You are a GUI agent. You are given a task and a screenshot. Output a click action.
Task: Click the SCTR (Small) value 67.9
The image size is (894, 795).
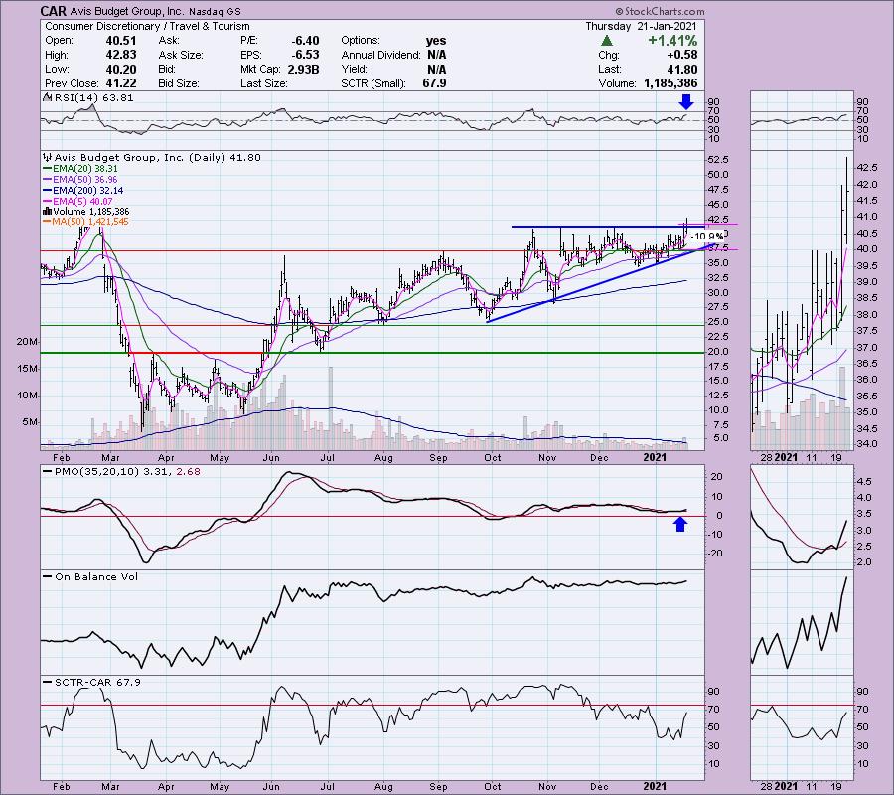coord(435,83)
